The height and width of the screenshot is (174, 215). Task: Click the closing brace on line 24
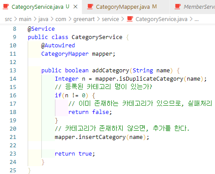click(43, 162)
